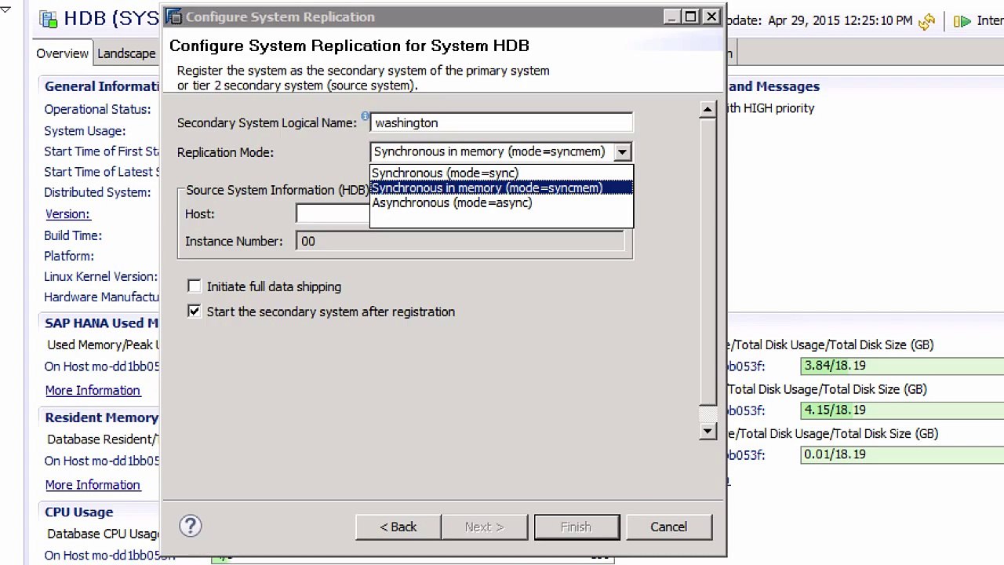Click the interval play/pause icon in the toolbar
1004x565 pixels.
click(x=962, y=21)
